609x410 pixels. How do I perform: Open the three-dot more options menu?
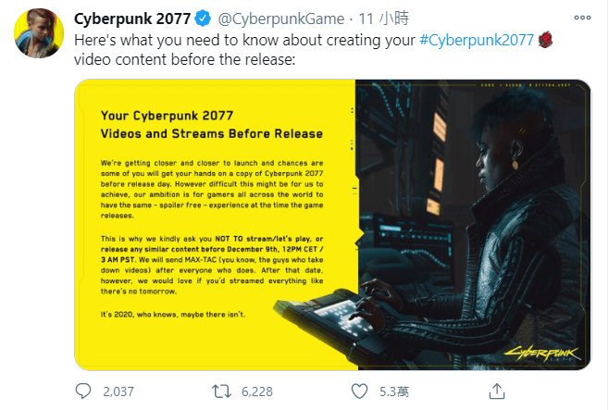(582, 18)
